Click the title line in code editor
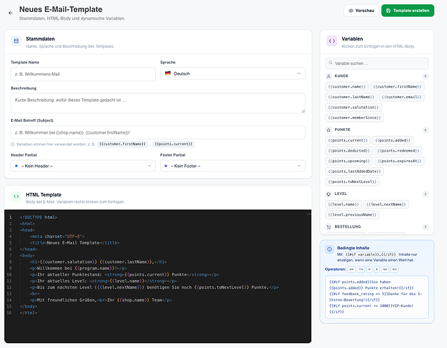This screenshot has height=348, width=447. click(74, 243)
